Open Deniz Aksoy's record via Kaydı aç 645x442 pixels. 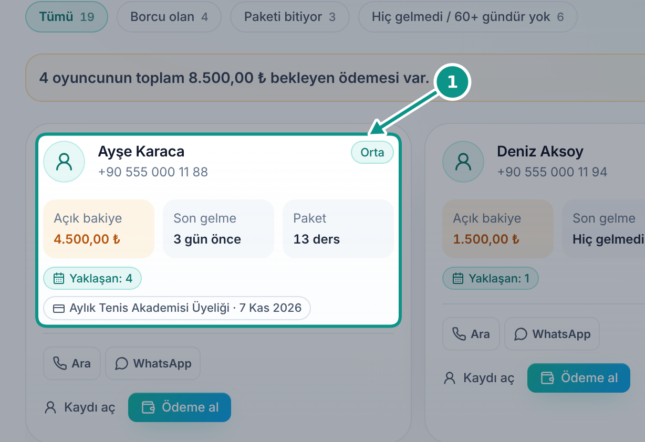[479, 378]
